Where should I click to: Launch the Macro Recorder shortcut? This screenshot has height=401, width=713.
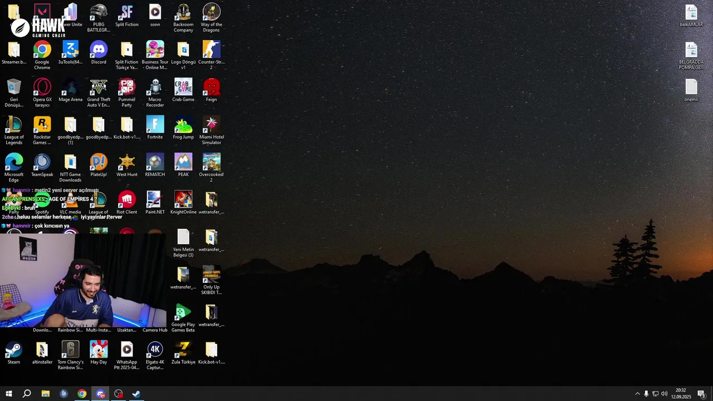[155, 92]
